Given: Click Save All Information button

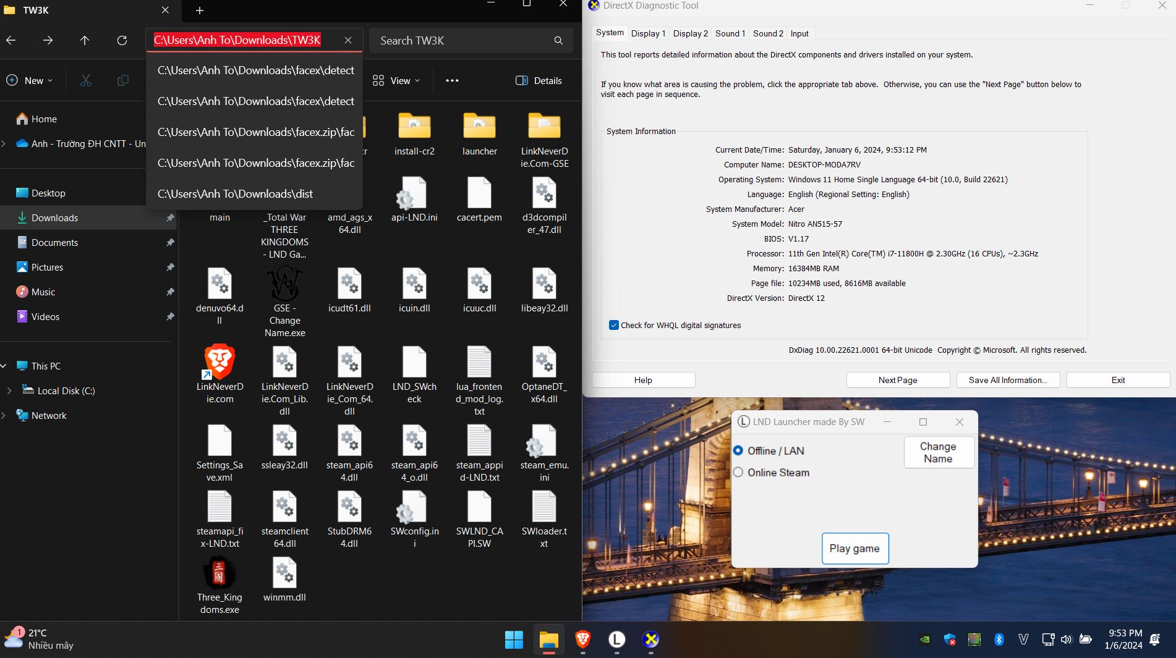Looking at the screenshot, I should coord(1007,381).
